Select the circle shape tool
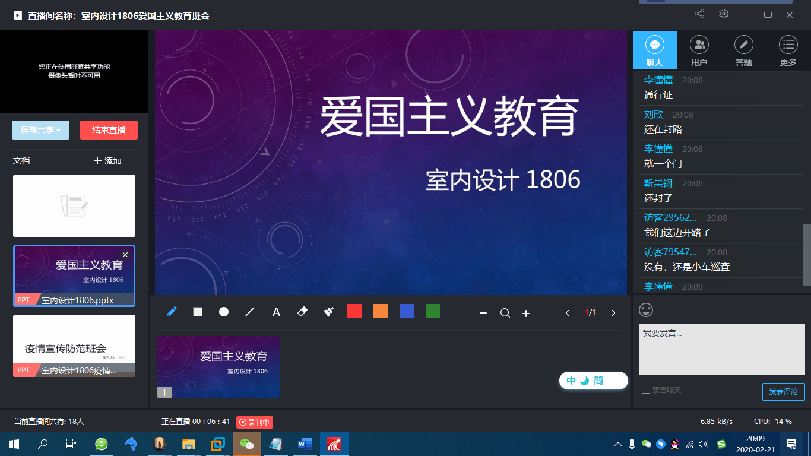Image resolution: width=811 pixels, height=456 pixels. [224, 312]
